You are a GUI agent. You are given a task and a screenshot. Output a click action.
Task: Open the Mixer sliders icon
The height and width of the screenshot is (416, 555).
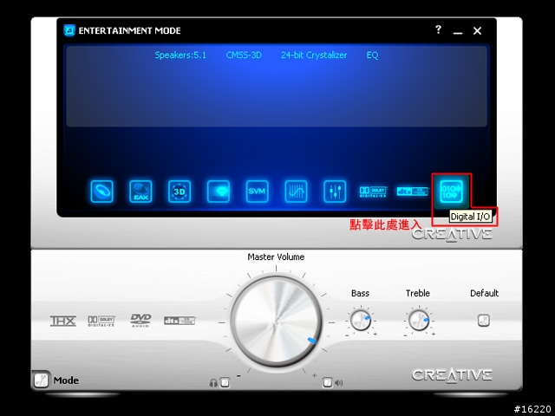click(x=335, y=192)
